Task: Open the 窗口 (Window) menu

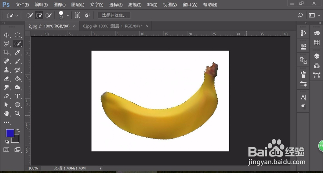Action: tap(190, 5)
